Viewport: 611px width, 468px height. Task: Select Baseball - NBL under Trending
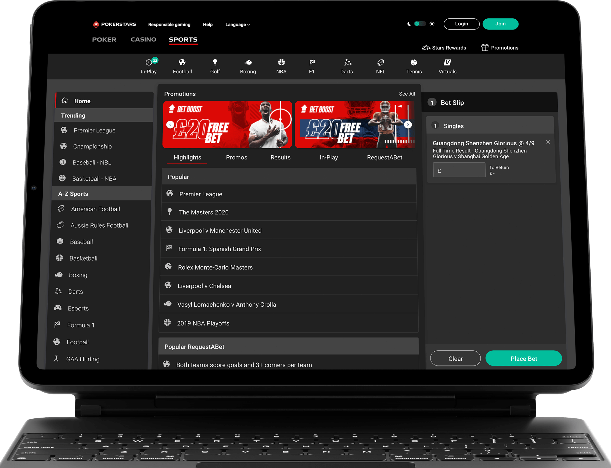(x=102, y=163)
